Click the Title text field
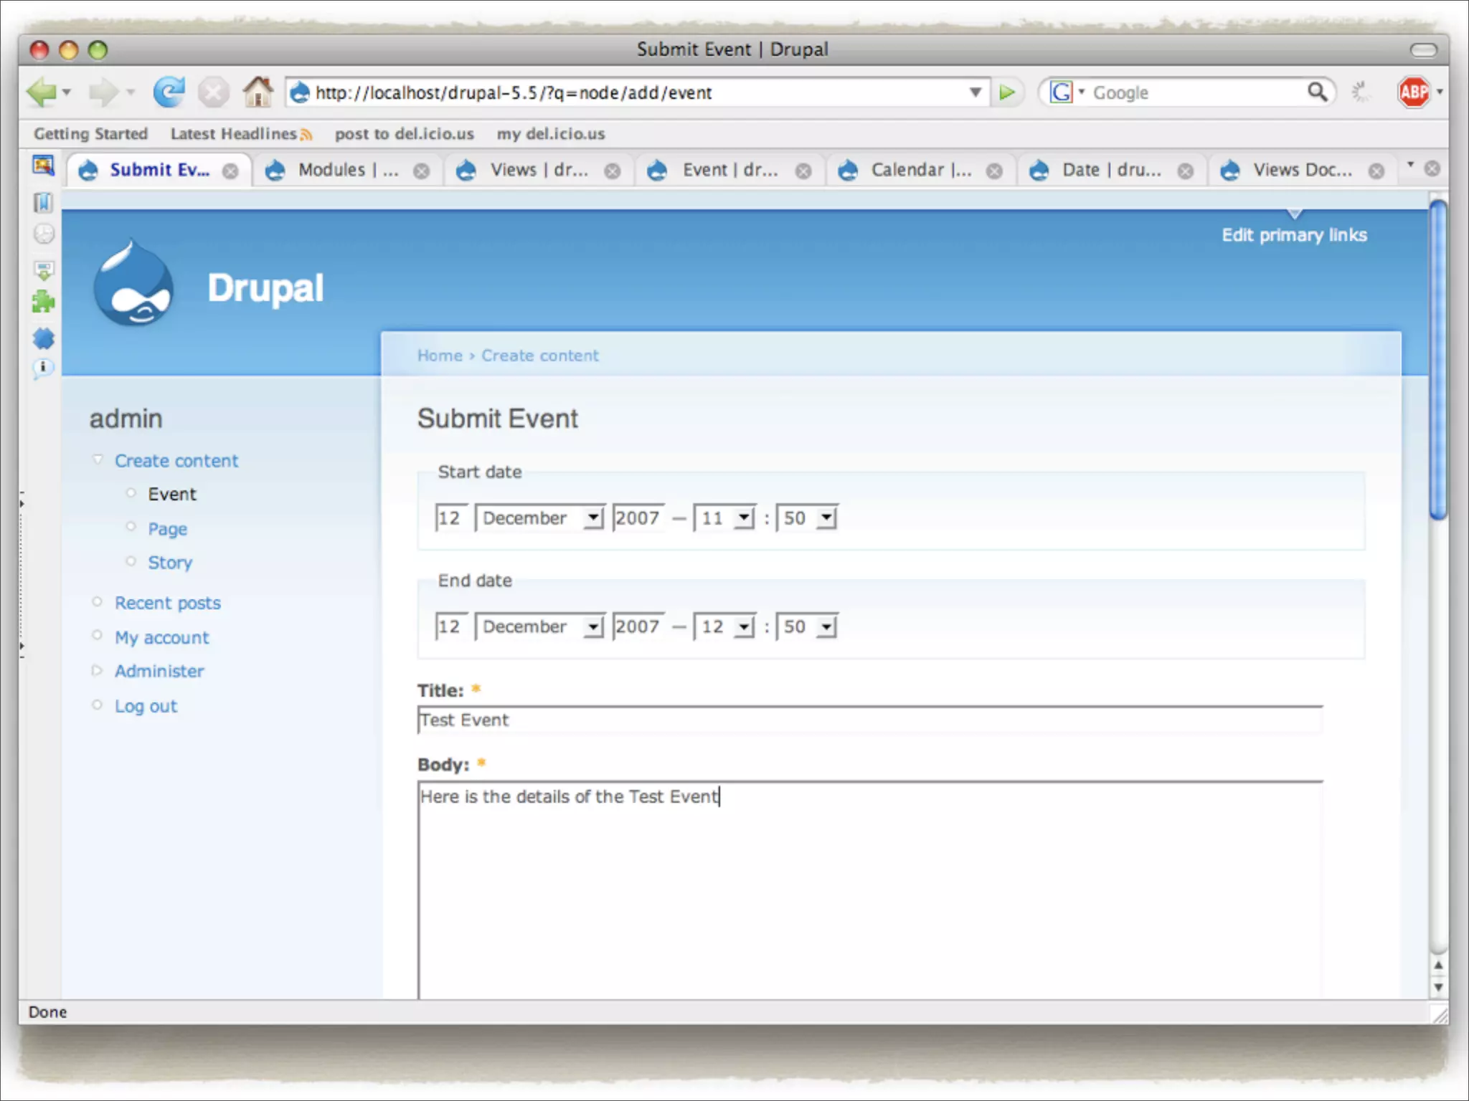This screenshot has height=1101, width=1469. [870, 720]
